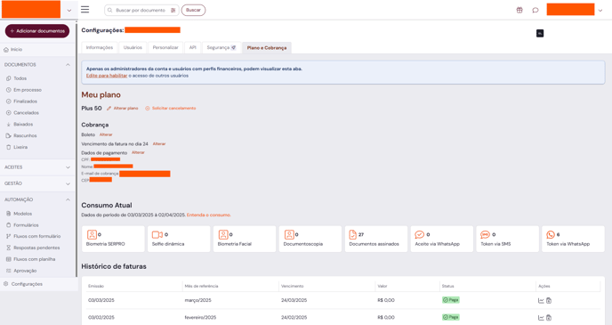Click the Em processo clock icon
This screenshot has width=612, height=325.
[x=9, y=90]
